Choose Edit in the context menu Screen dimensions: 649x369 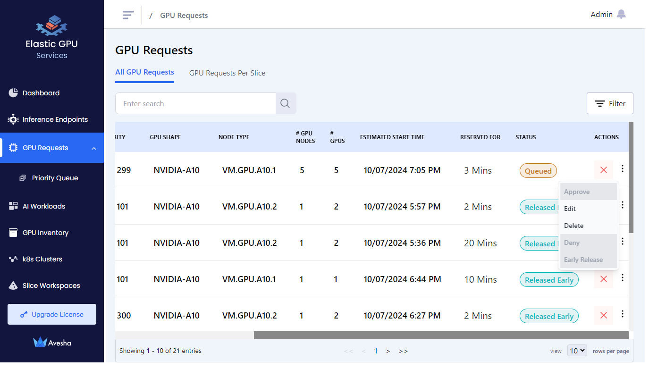pyautogui.click(x=588, y=209)
